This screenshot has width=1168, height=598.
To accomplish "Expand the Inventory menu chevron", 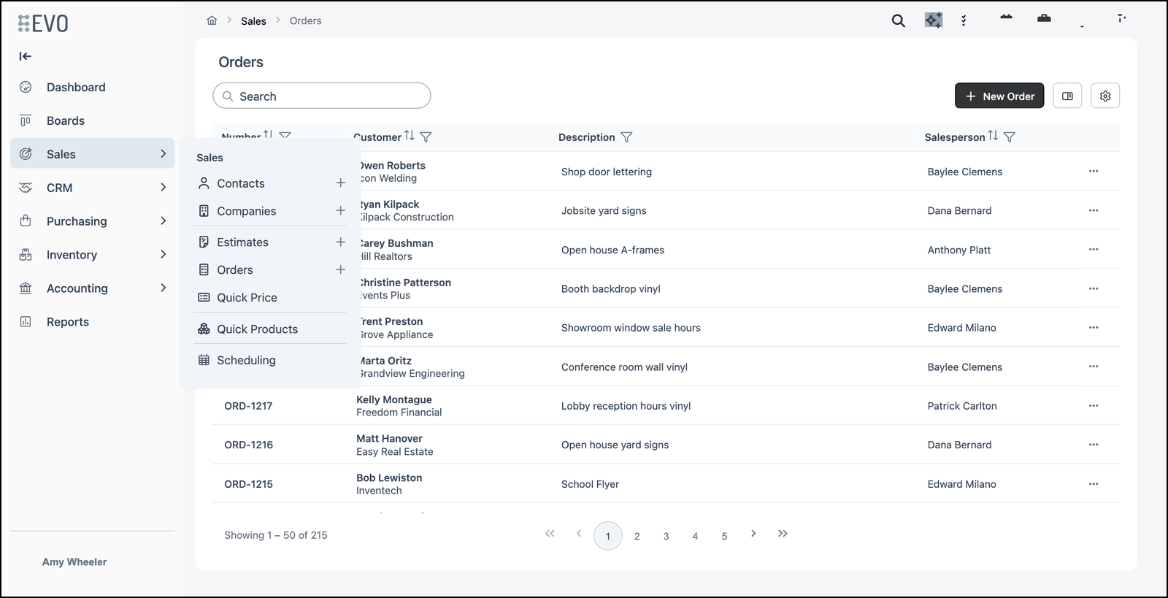I will point(163,255).
